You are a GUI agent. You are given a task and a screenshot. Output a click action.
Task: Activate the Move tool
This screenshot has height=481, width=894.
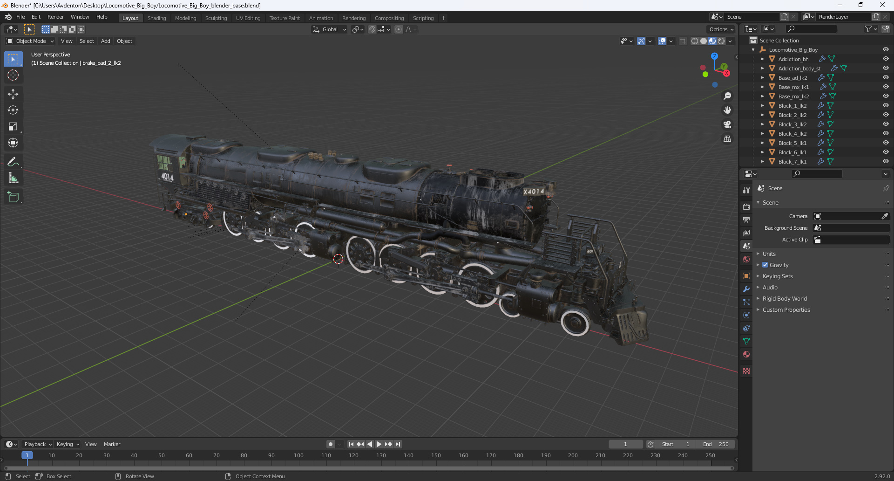tap(13, 94)
